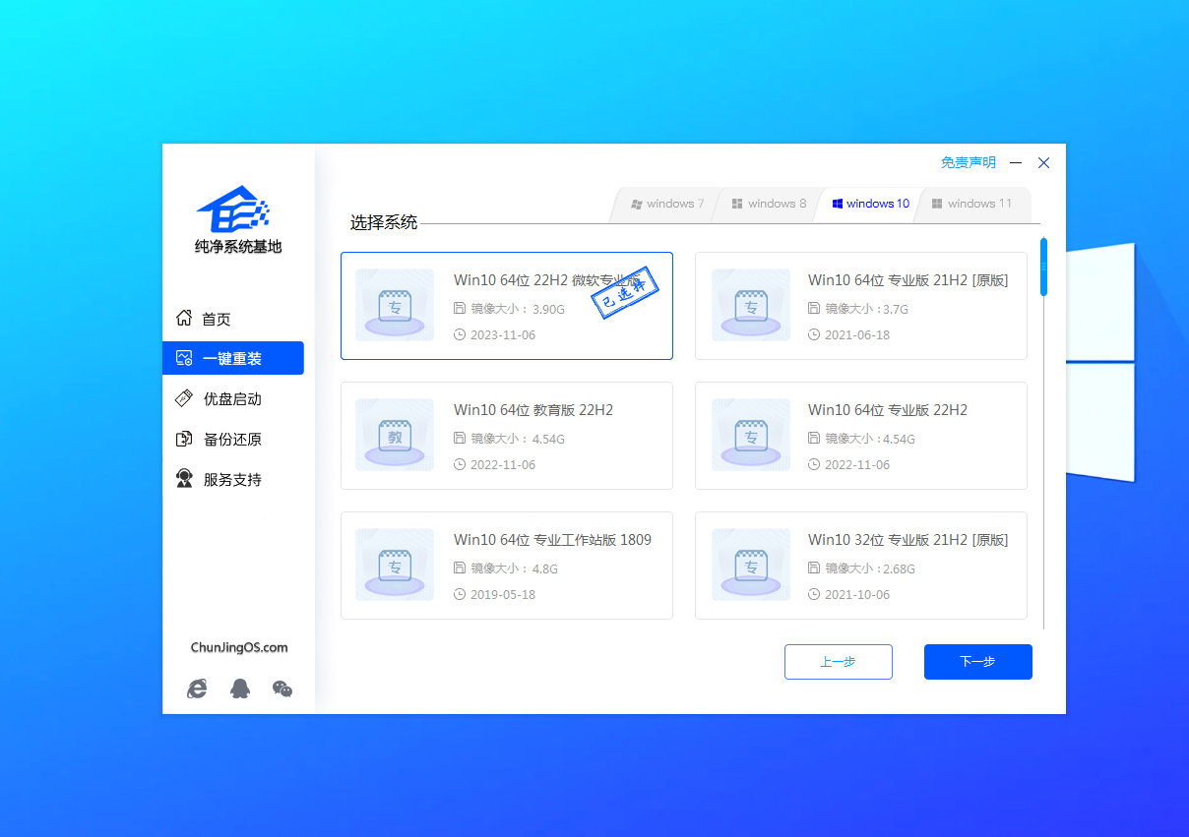Select the windows 10 tab
1189x837 pixels.
(x=870, y=204)
